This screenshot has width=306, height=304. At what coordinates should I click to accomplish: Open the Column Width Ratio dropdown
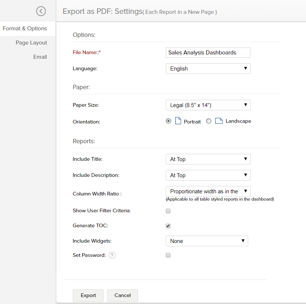click(208, 191)
